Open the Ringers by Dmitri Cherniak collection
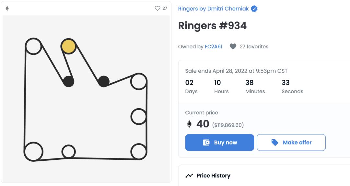350x186 pixels. (x=213, y=9)
